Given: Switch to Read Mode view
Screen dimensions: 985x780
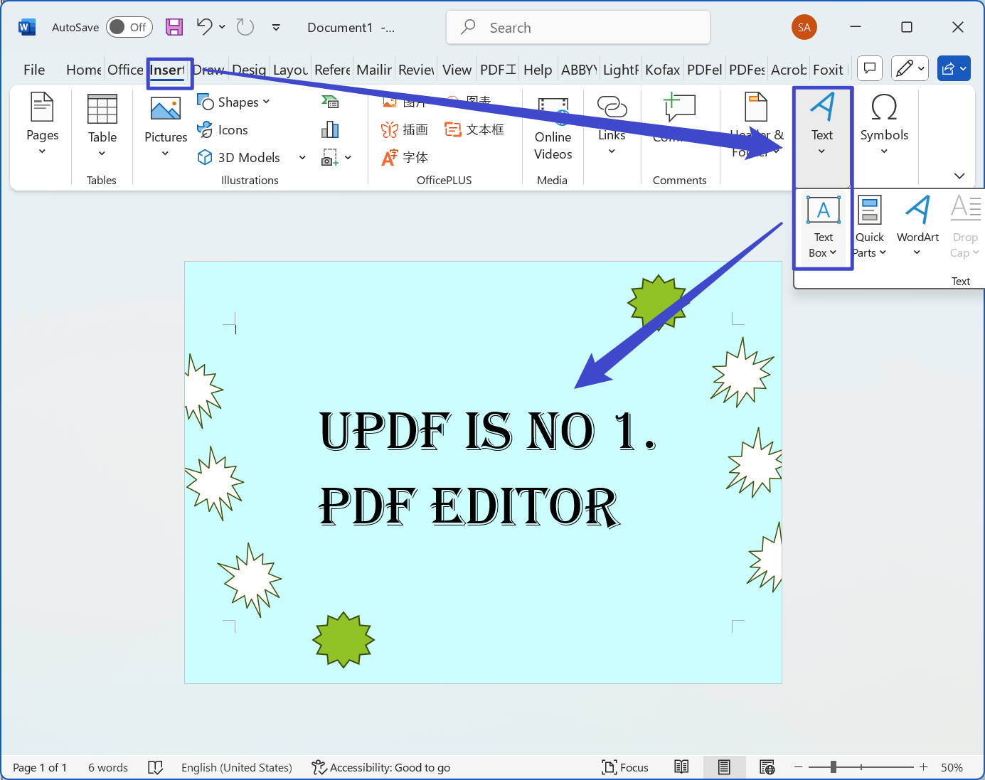Looking at the screenshot, I should (681, 767).
